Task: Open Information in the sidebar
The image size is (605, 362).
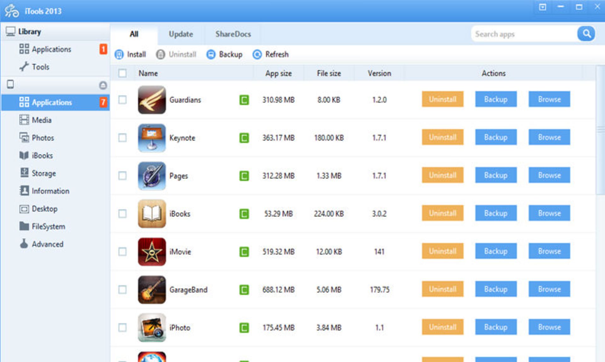Action: 55,191
